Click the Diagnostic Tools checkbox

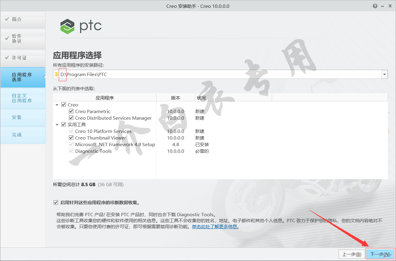pyautogui.click(x=71, y=151)
